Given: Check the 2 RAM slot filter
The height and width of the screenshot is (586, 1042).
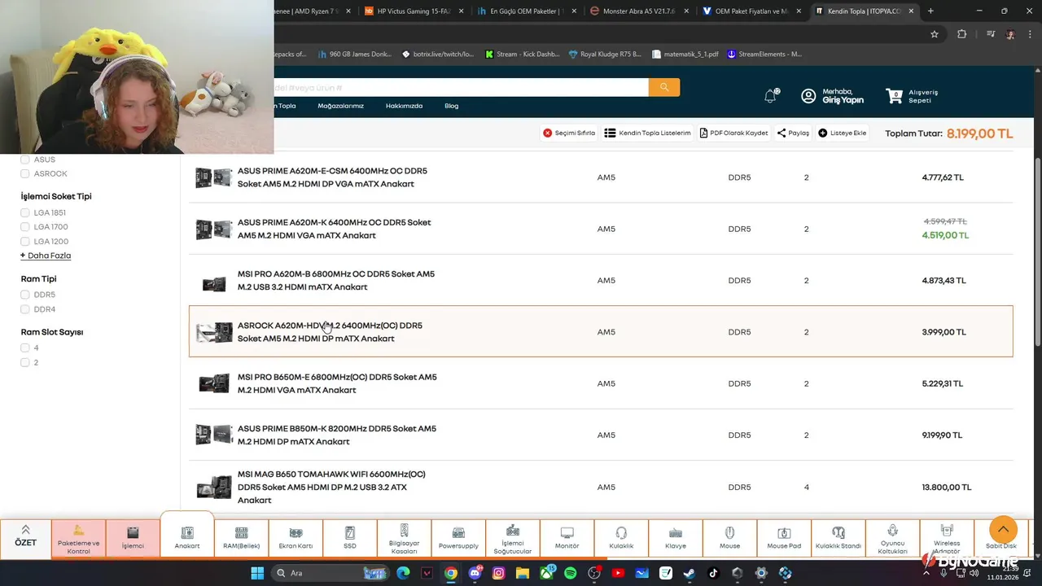Looking at the screenshot, I should (25, 363).
